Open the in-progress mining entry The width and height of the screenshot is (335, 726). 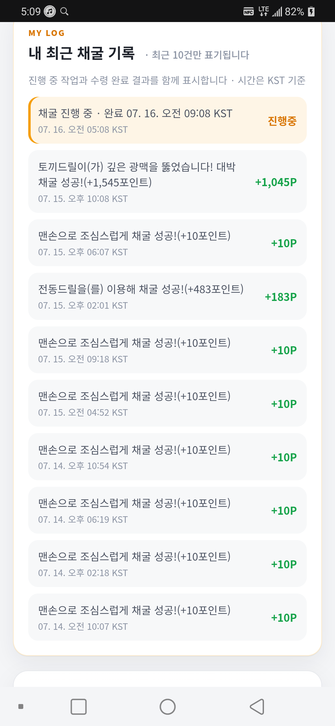pyautogui.click(x=167, y=120)
